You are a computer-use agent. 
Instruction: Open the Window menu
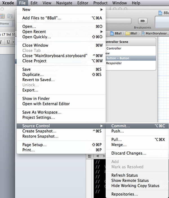[x=119, y=3]
